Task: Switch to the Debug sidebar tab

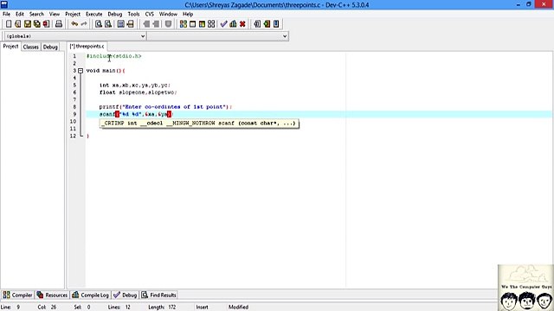Action: [x=50, y=47]
